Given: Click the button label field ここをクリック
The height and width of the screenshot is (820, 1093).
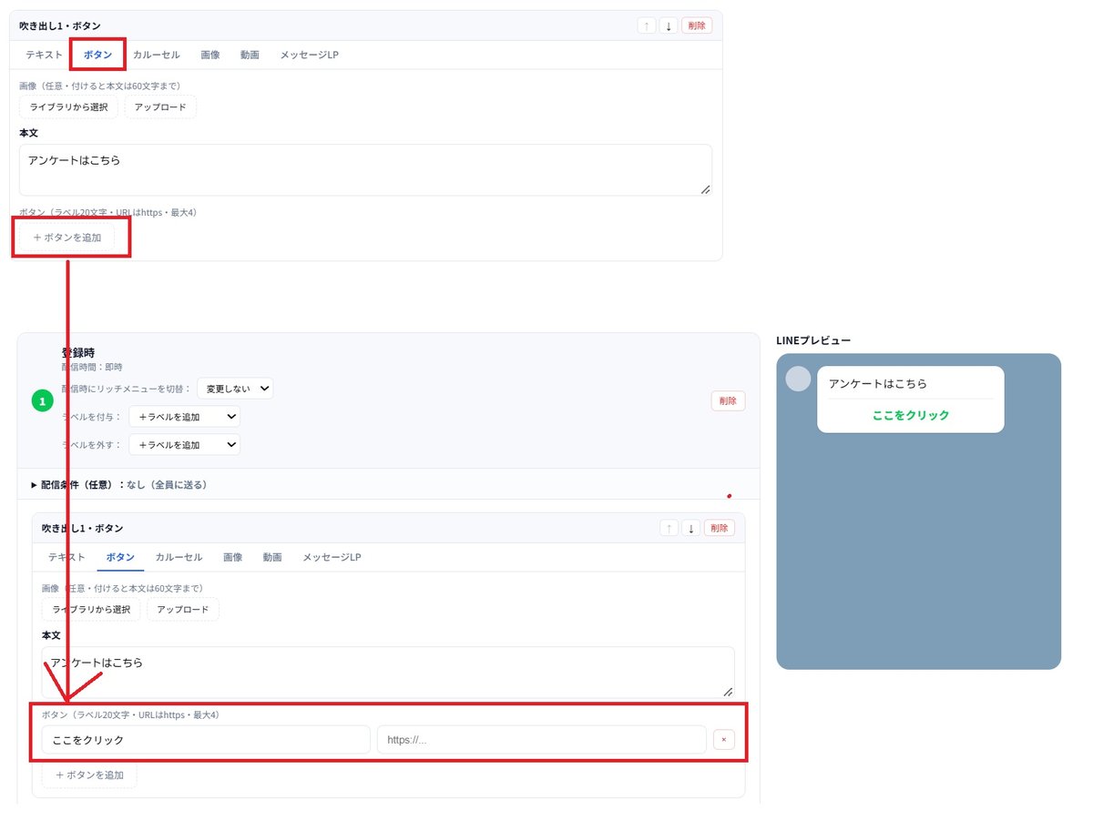Looking at the screenshot, I should pos(206,740).
